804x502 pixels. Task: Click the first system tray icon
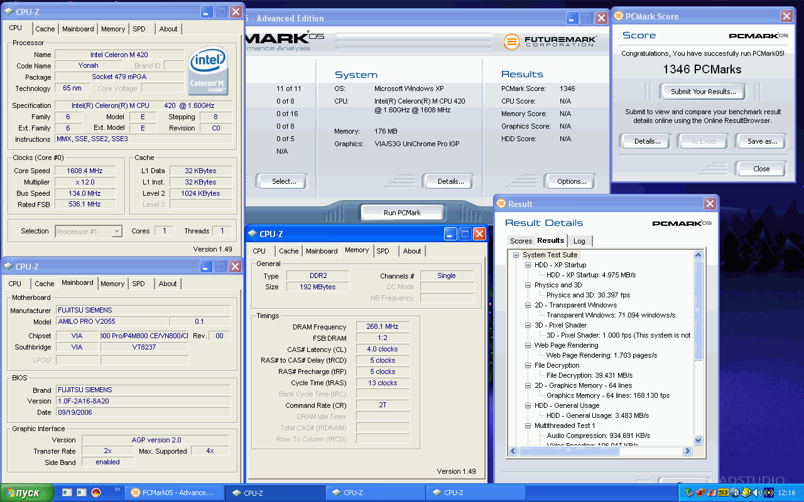coord(689,493)
